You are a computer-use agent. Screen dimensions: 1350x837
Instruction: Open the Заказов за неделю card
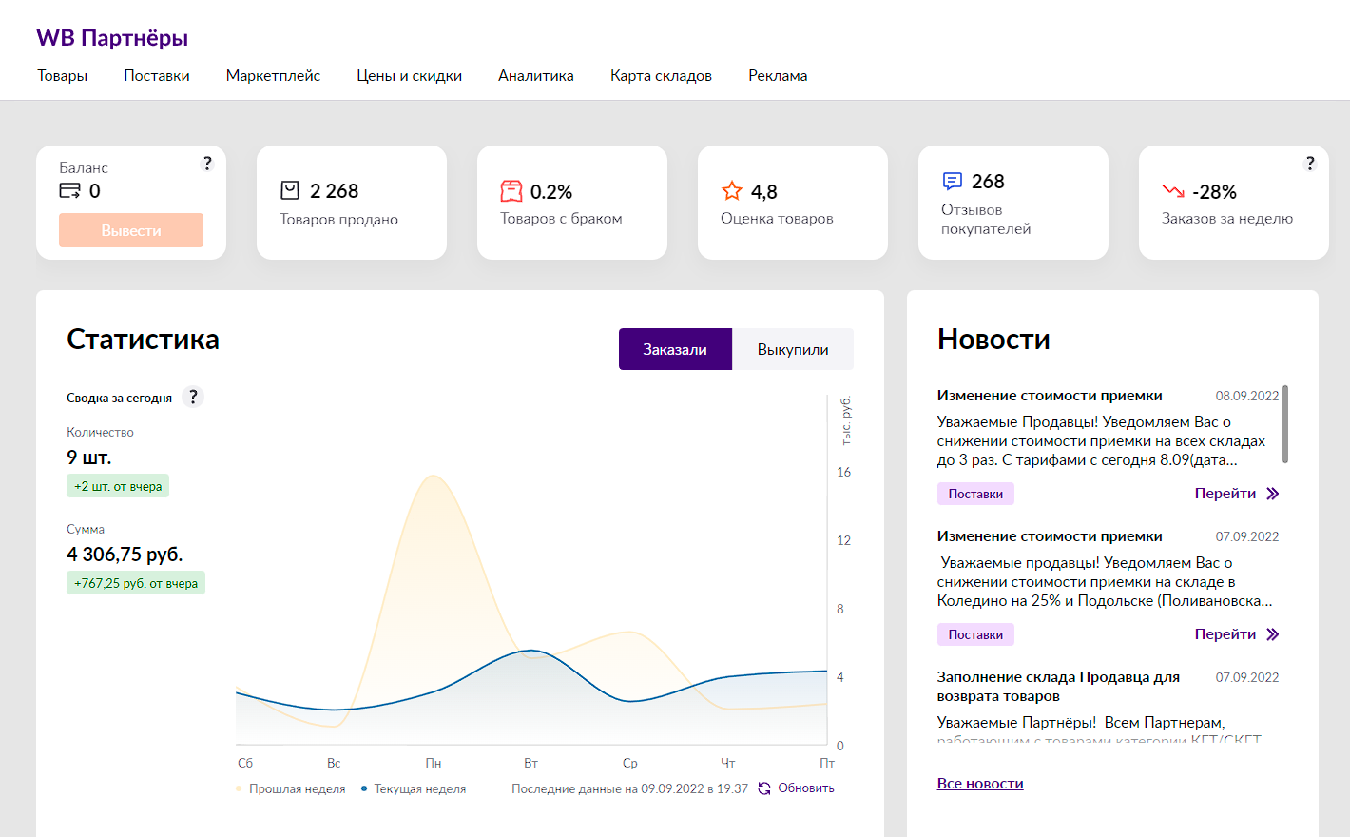click(x=1234, y=203)
